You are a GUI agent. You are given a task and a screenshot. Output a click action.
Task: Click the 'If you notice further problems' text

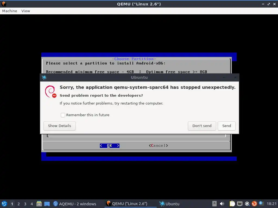[111, 103]
